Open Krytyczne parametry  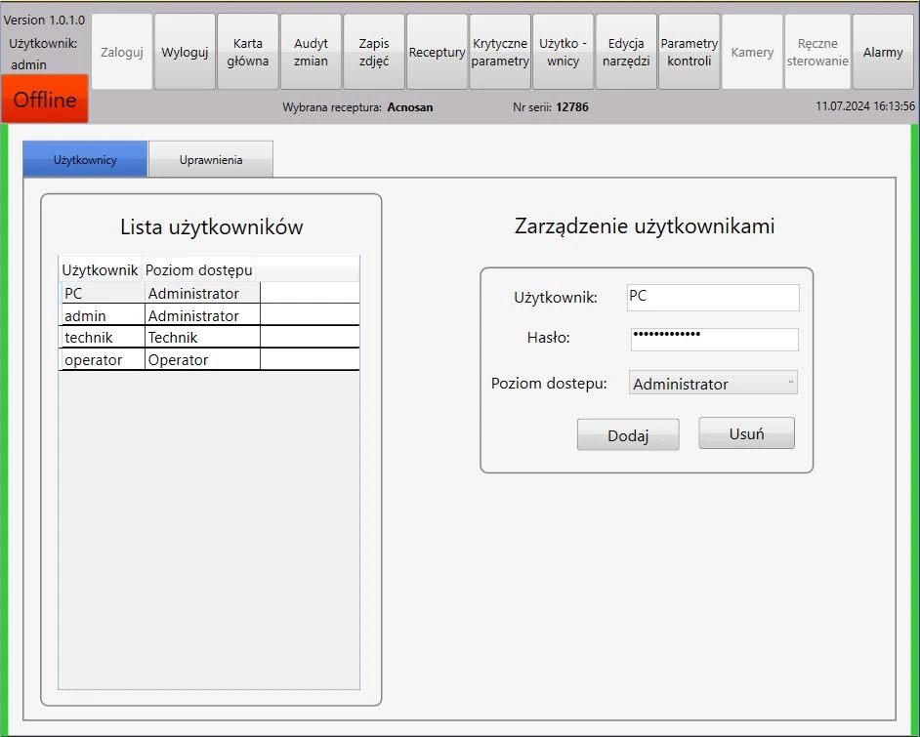500,53
